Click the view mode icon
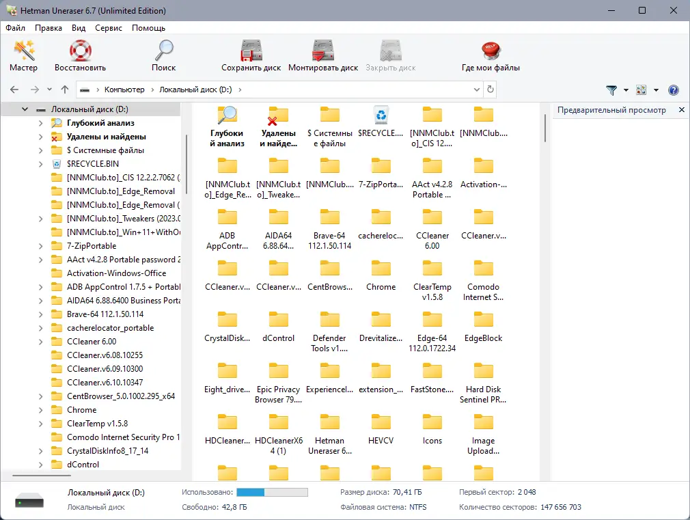 641,90
